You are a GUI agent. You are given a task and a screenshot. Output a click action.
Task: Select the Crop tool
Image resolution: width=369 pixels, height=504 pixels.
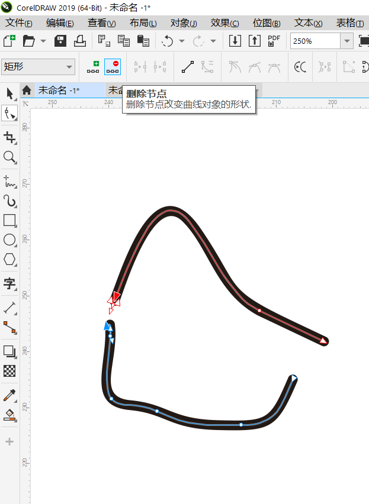[9, 137]
